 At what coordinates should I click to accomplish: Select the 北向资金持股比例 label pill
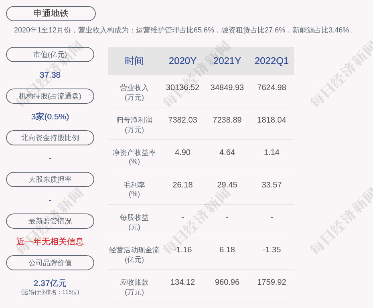click(x=50, y=138)
